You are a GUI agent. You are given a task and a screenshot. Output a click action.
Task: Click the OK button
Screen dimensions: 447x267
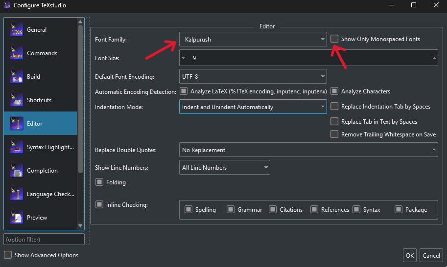(410, 255)
